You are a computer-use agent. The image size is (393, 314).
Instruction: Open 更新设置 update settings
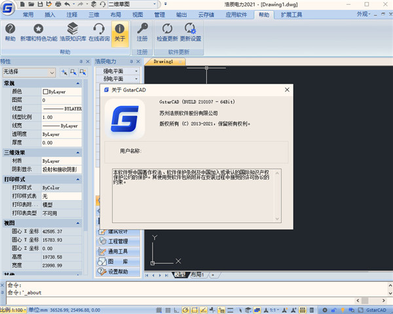190,33
